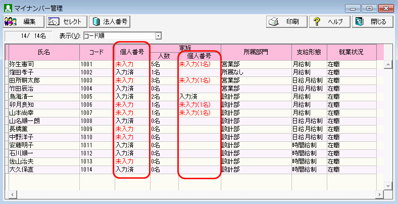Click the 所属部門 column header
The width and height of the screenshot is (398, 204).
(x=256, y=52)
